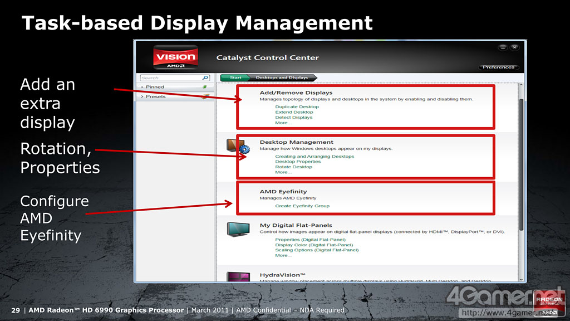
Task: Click the My Digital Flat-Panels monitor icon
Action: point(238,229)
